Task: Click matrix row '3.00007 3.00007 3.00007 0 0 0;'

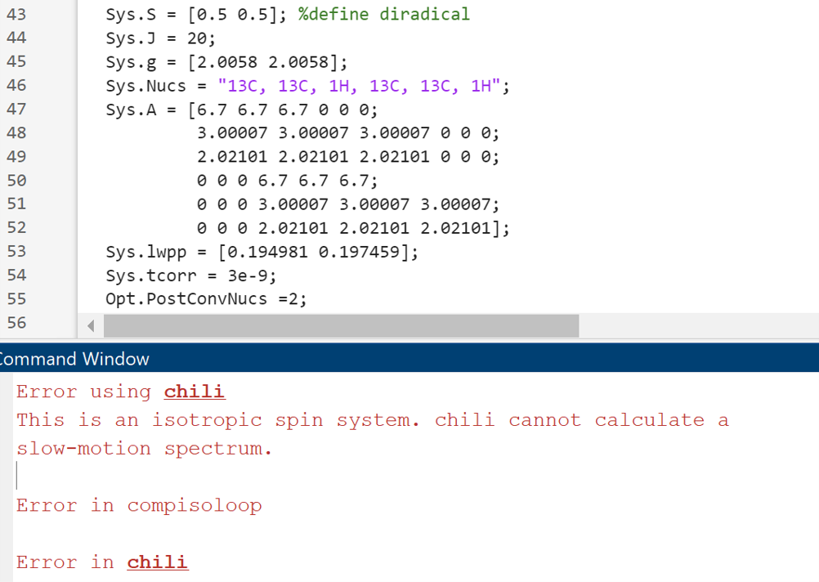Action: click(x=348, y=133)
